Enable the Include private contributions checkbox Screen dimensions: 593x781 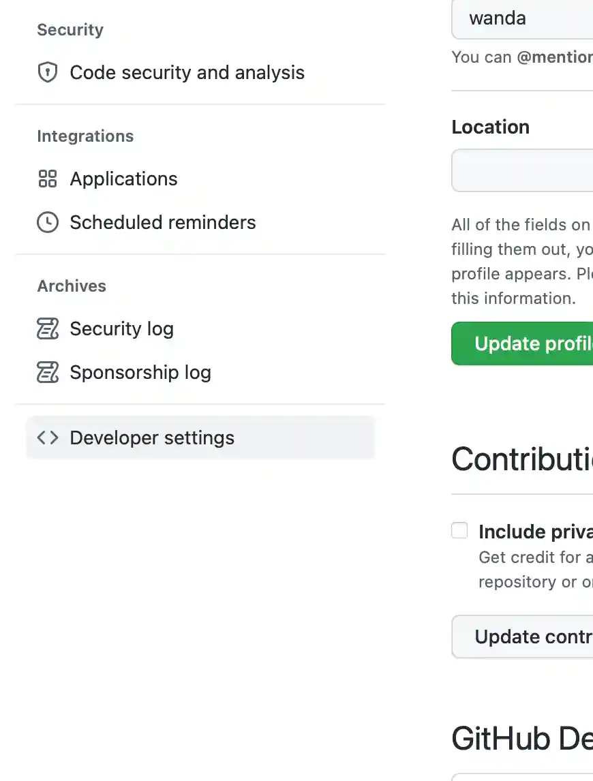pos(460,531)
